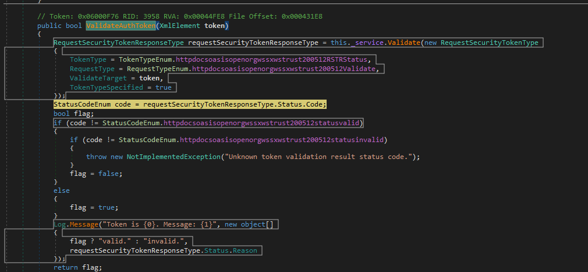The height and width of the screenshot is (272, 588).
Task: Click the highlighted ValidateAuthToken method name
Action: pyautogui.click(x=121, y=26)
